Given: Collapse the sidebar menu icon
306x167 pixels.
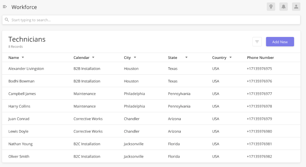Looking at the screenshot, I should tap(5, 7).
